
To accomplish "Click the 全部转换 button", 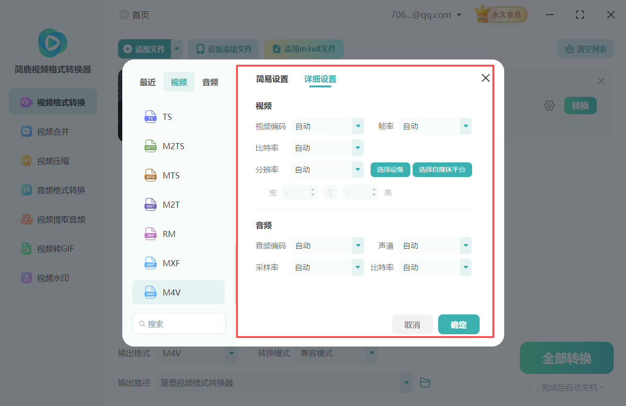I will 566,358.
